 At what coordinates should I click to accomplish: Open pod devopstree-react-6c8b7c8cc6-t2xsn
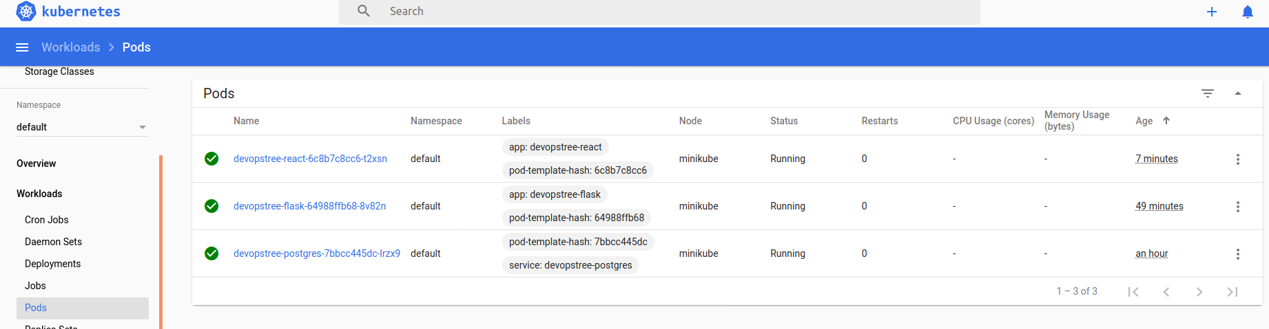[x=310, y=159]
